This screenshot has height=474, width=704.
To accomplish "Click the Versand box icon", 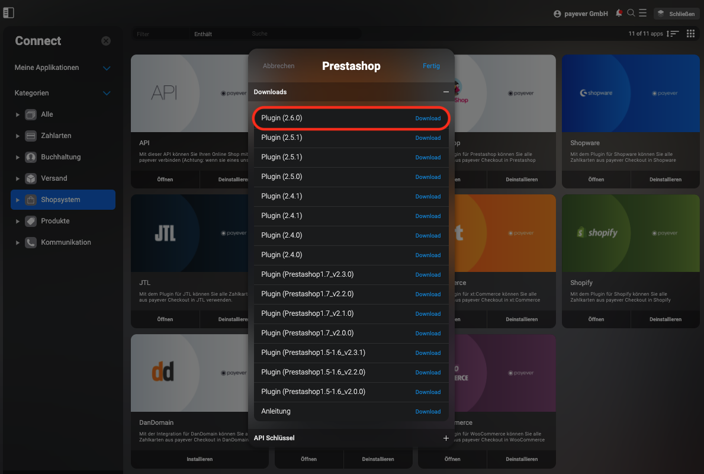I will pyautogui.click(x=31, y=178).
